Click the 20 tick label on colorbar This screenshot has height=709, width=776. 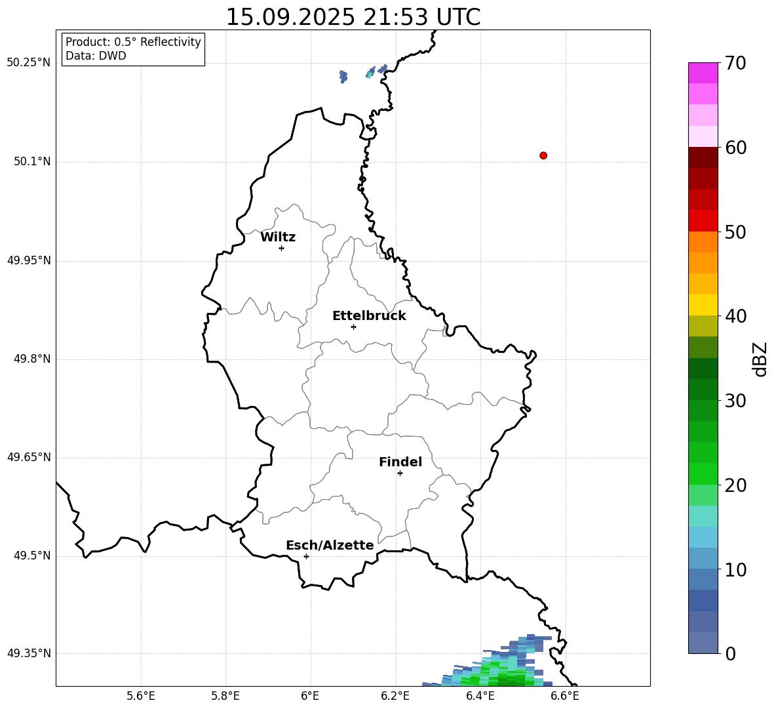point(735,485)
